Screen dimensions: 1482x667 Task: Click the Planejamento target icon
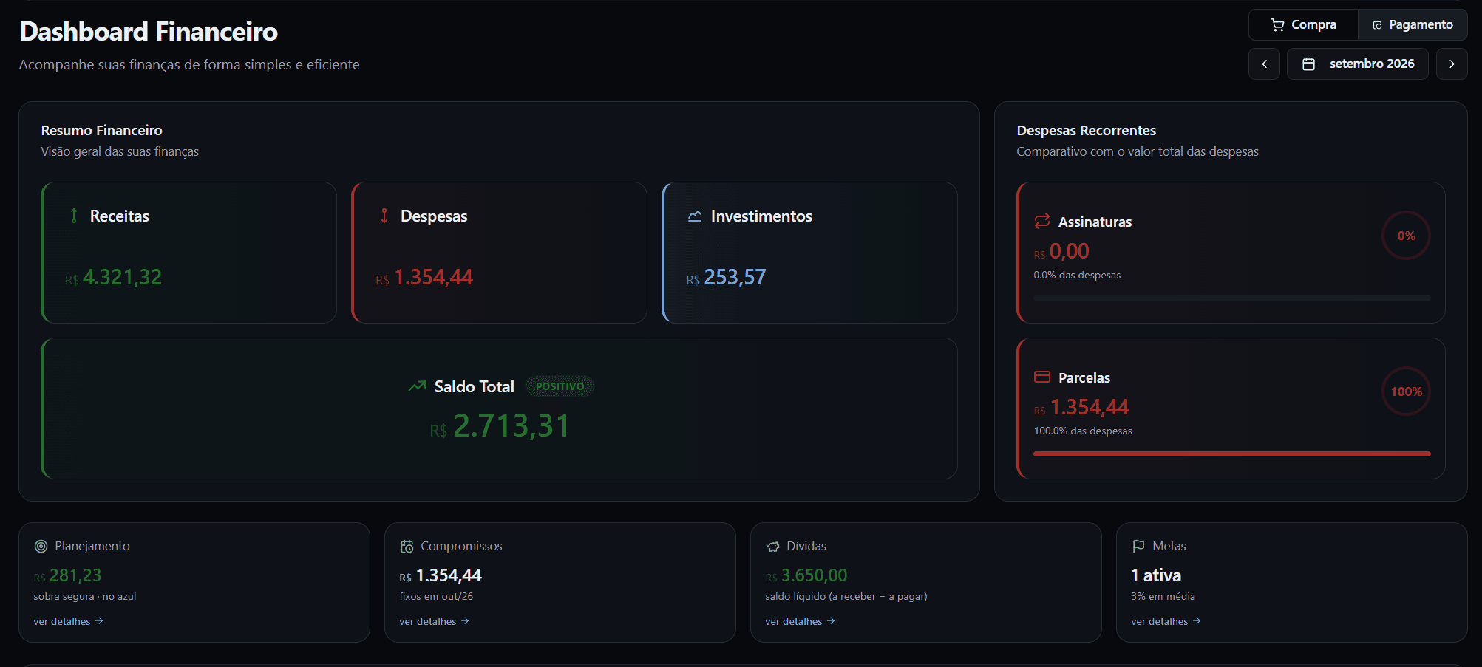point(41,547)
